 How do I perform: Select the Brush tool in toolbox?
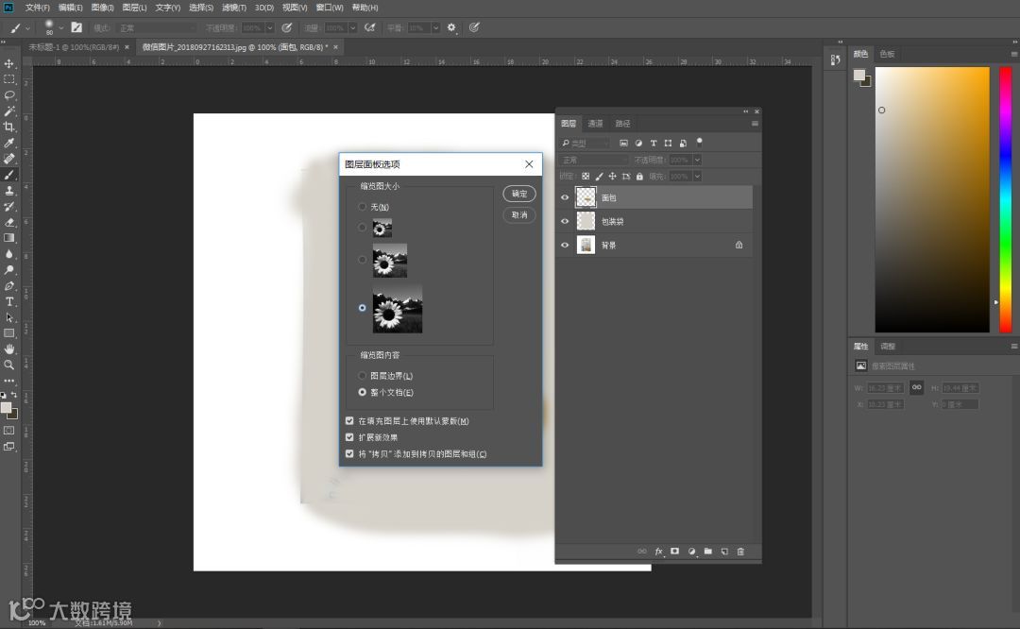pyautogui.click(x=9, y=175)
